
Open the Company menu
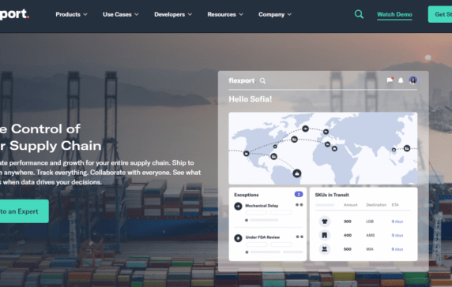pyautogui.click(x=275, y=14)
